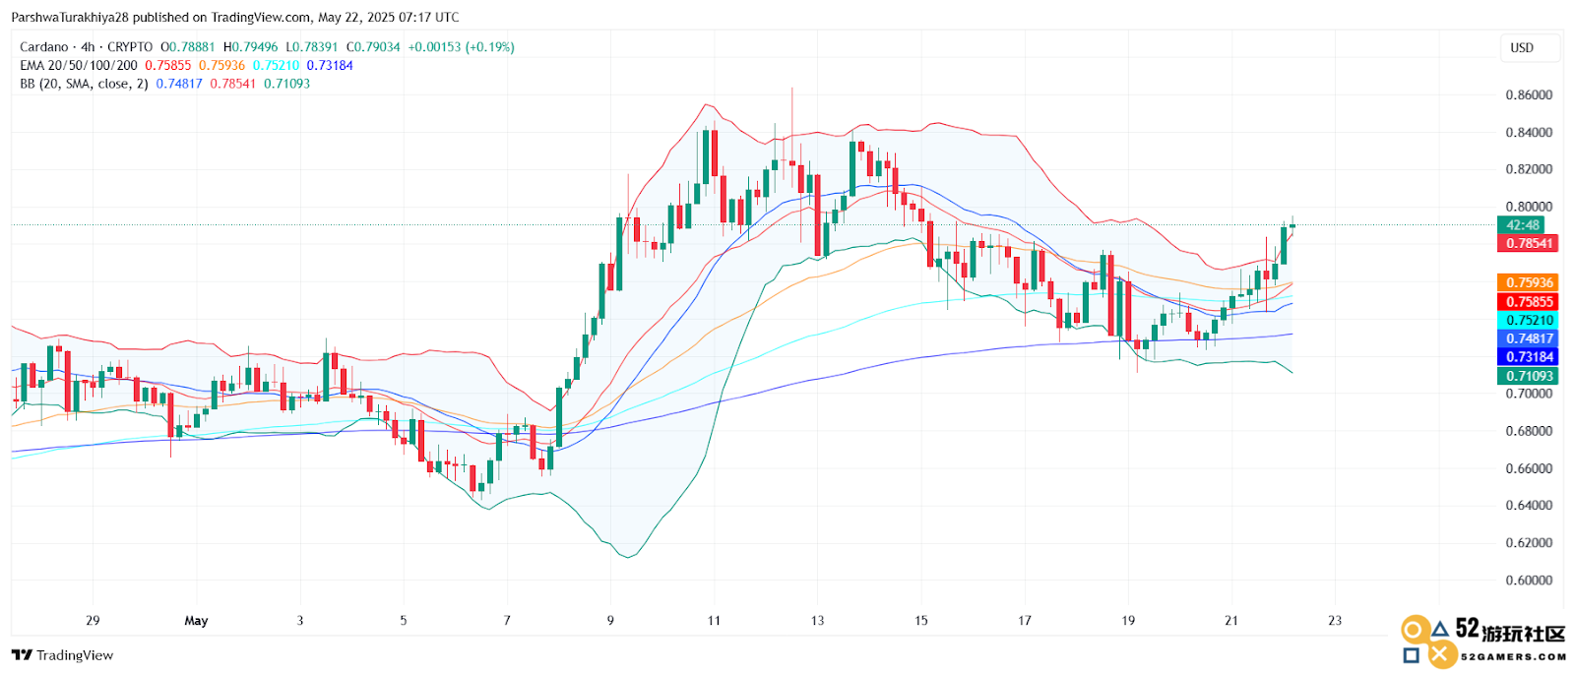Click the 0.60000 price axis label
The width and height of the screenshot is (1575, 674).
tap(1529, 581)
